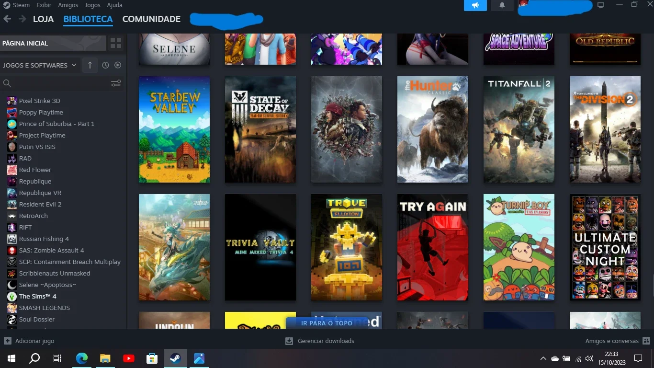Screen dimensions: 654x368
Task: Open theHunter Classic cover
Action: click(433, 129)
